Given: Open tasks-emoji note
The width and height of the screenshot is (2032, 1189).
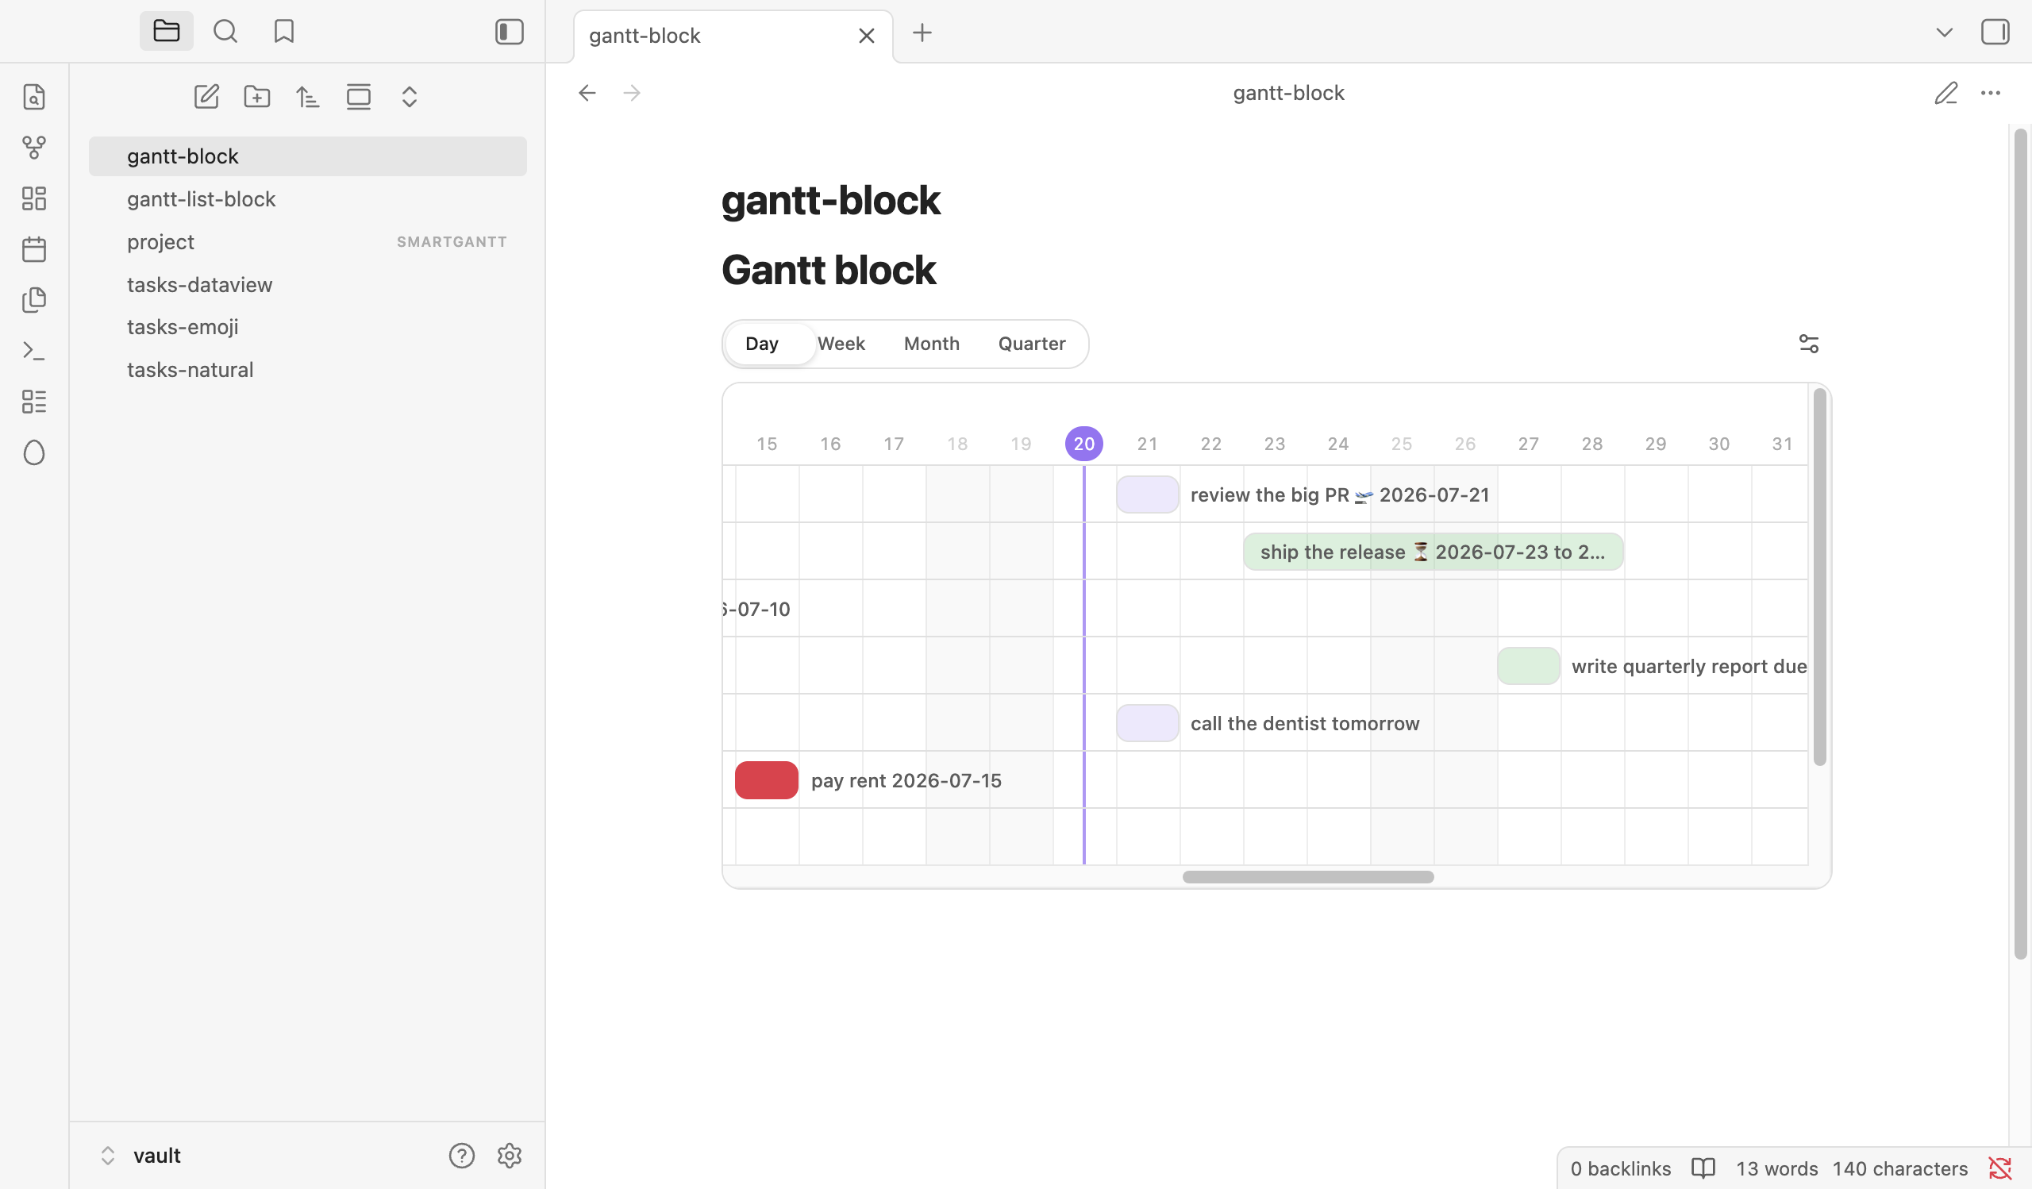Looking at the screenshot, I should 307,327.
